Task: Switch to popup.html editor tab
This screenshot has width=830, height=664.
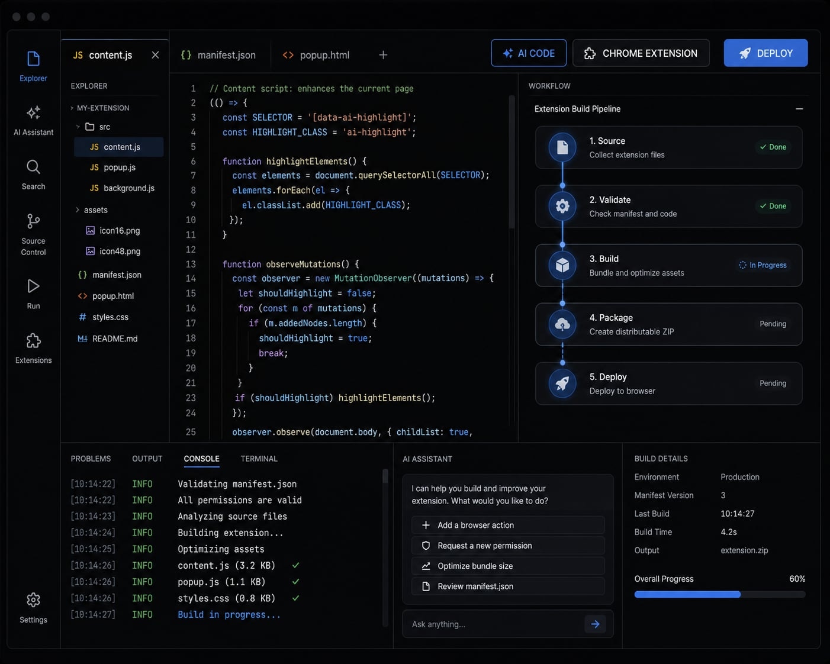Action: 317,55
